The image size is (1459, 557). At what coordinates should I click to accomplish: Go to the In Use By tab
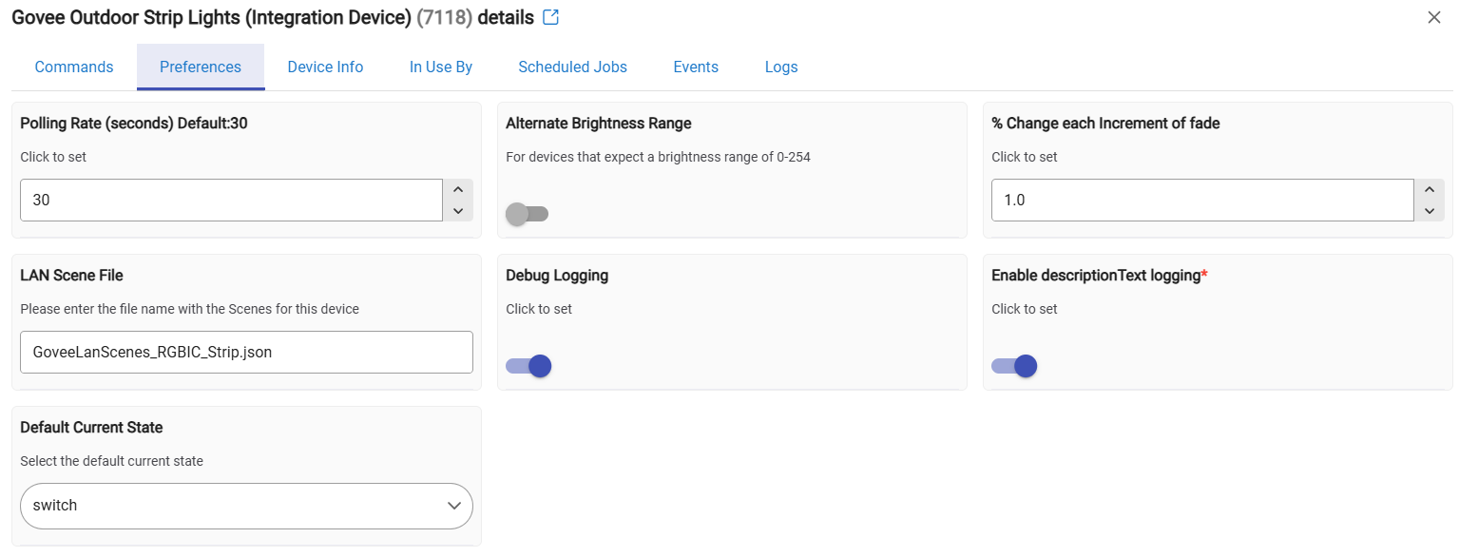[441, 67]
